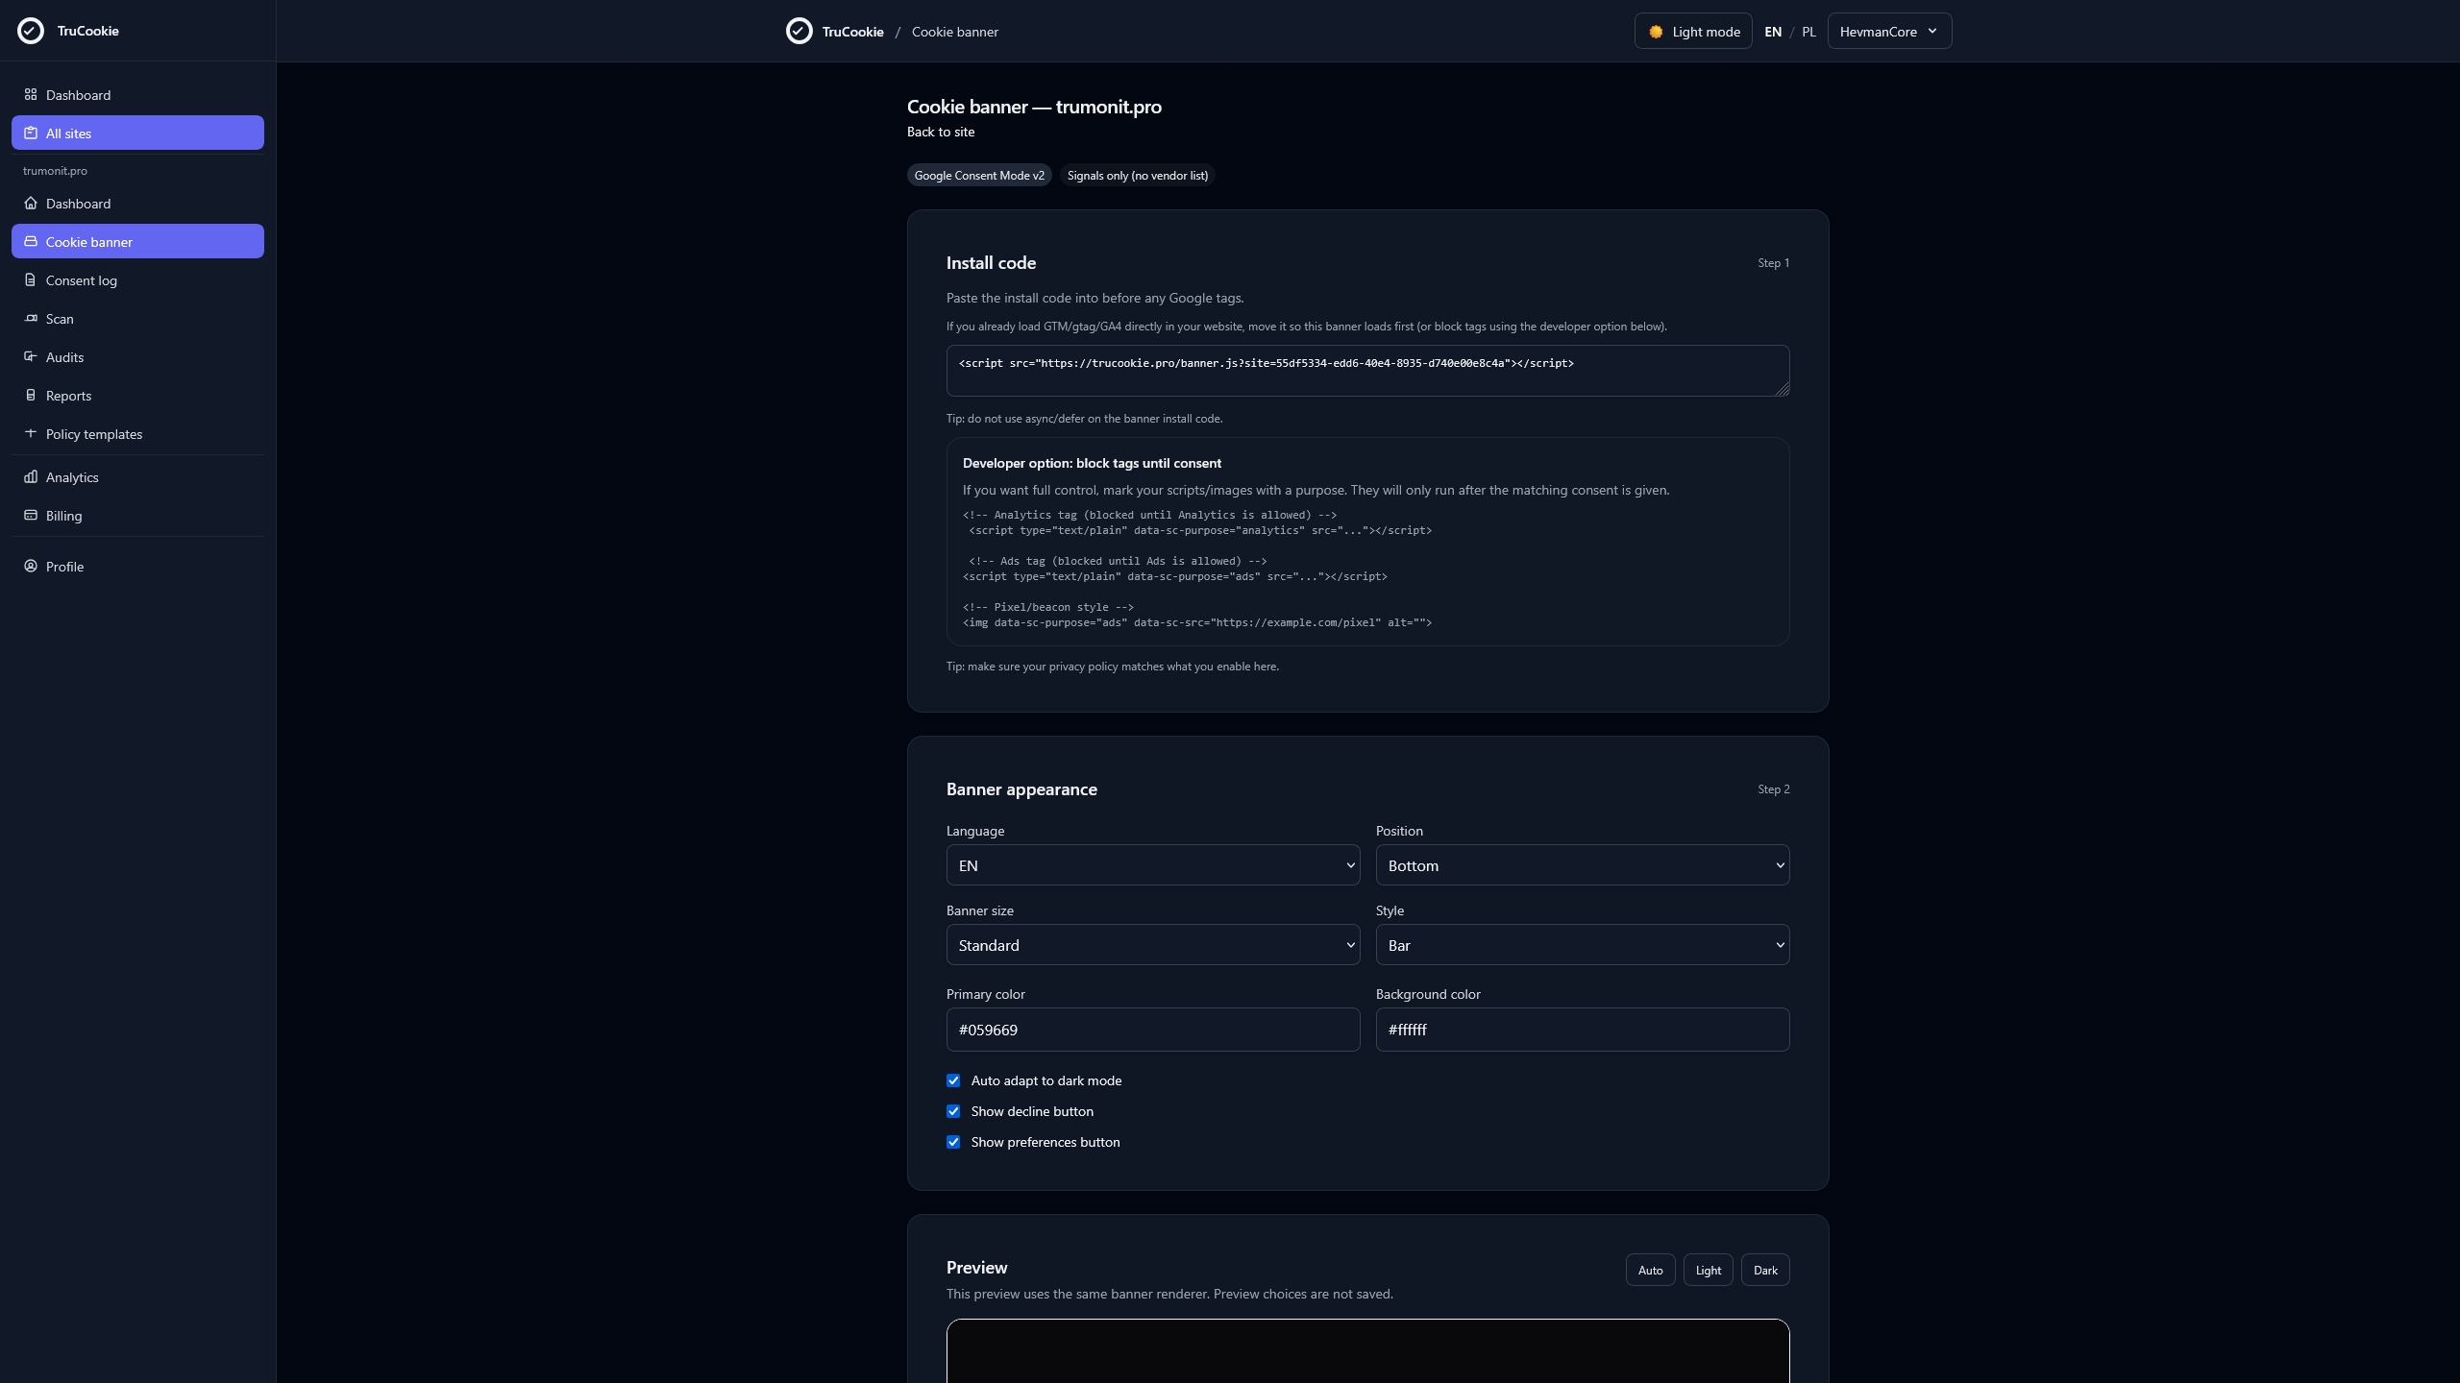Open the Analytics panel
The width and height of the screenshot is (2460, 1383).
tap(72, 476)
